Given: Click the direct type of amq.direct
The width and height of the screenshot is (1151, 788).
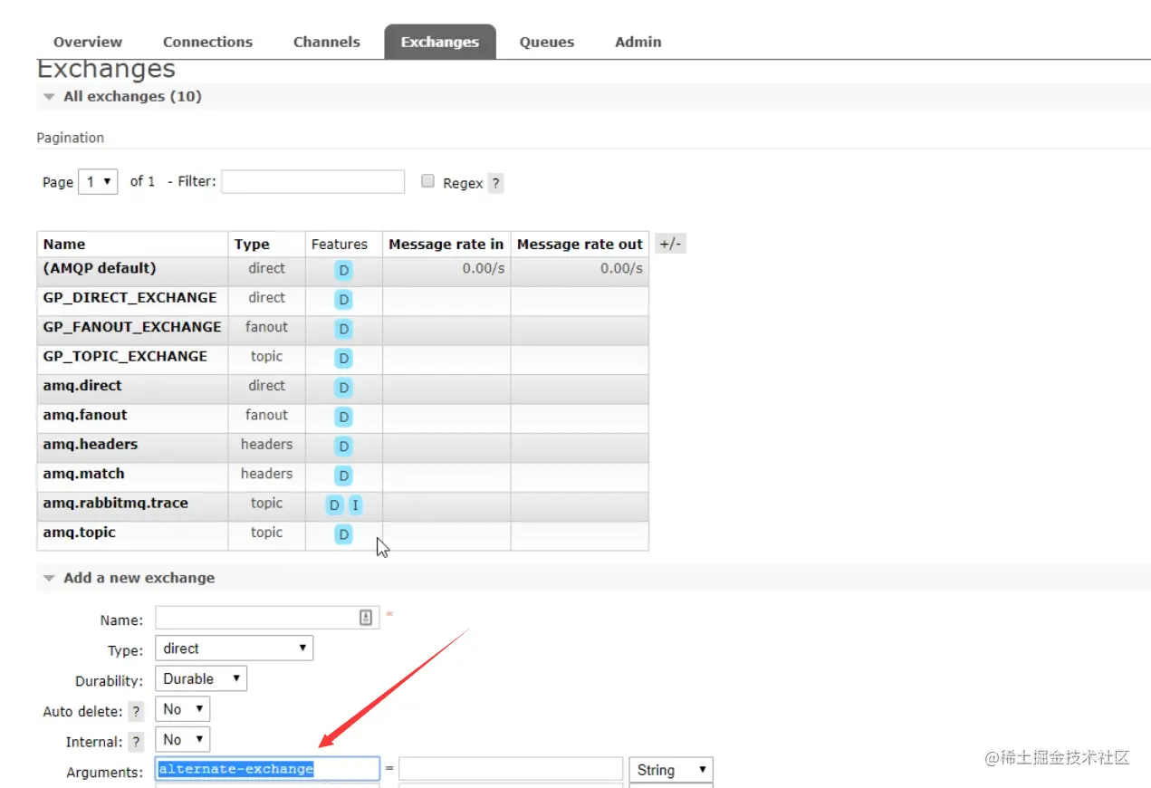Looking at the screenshot, I should (266, 386).
